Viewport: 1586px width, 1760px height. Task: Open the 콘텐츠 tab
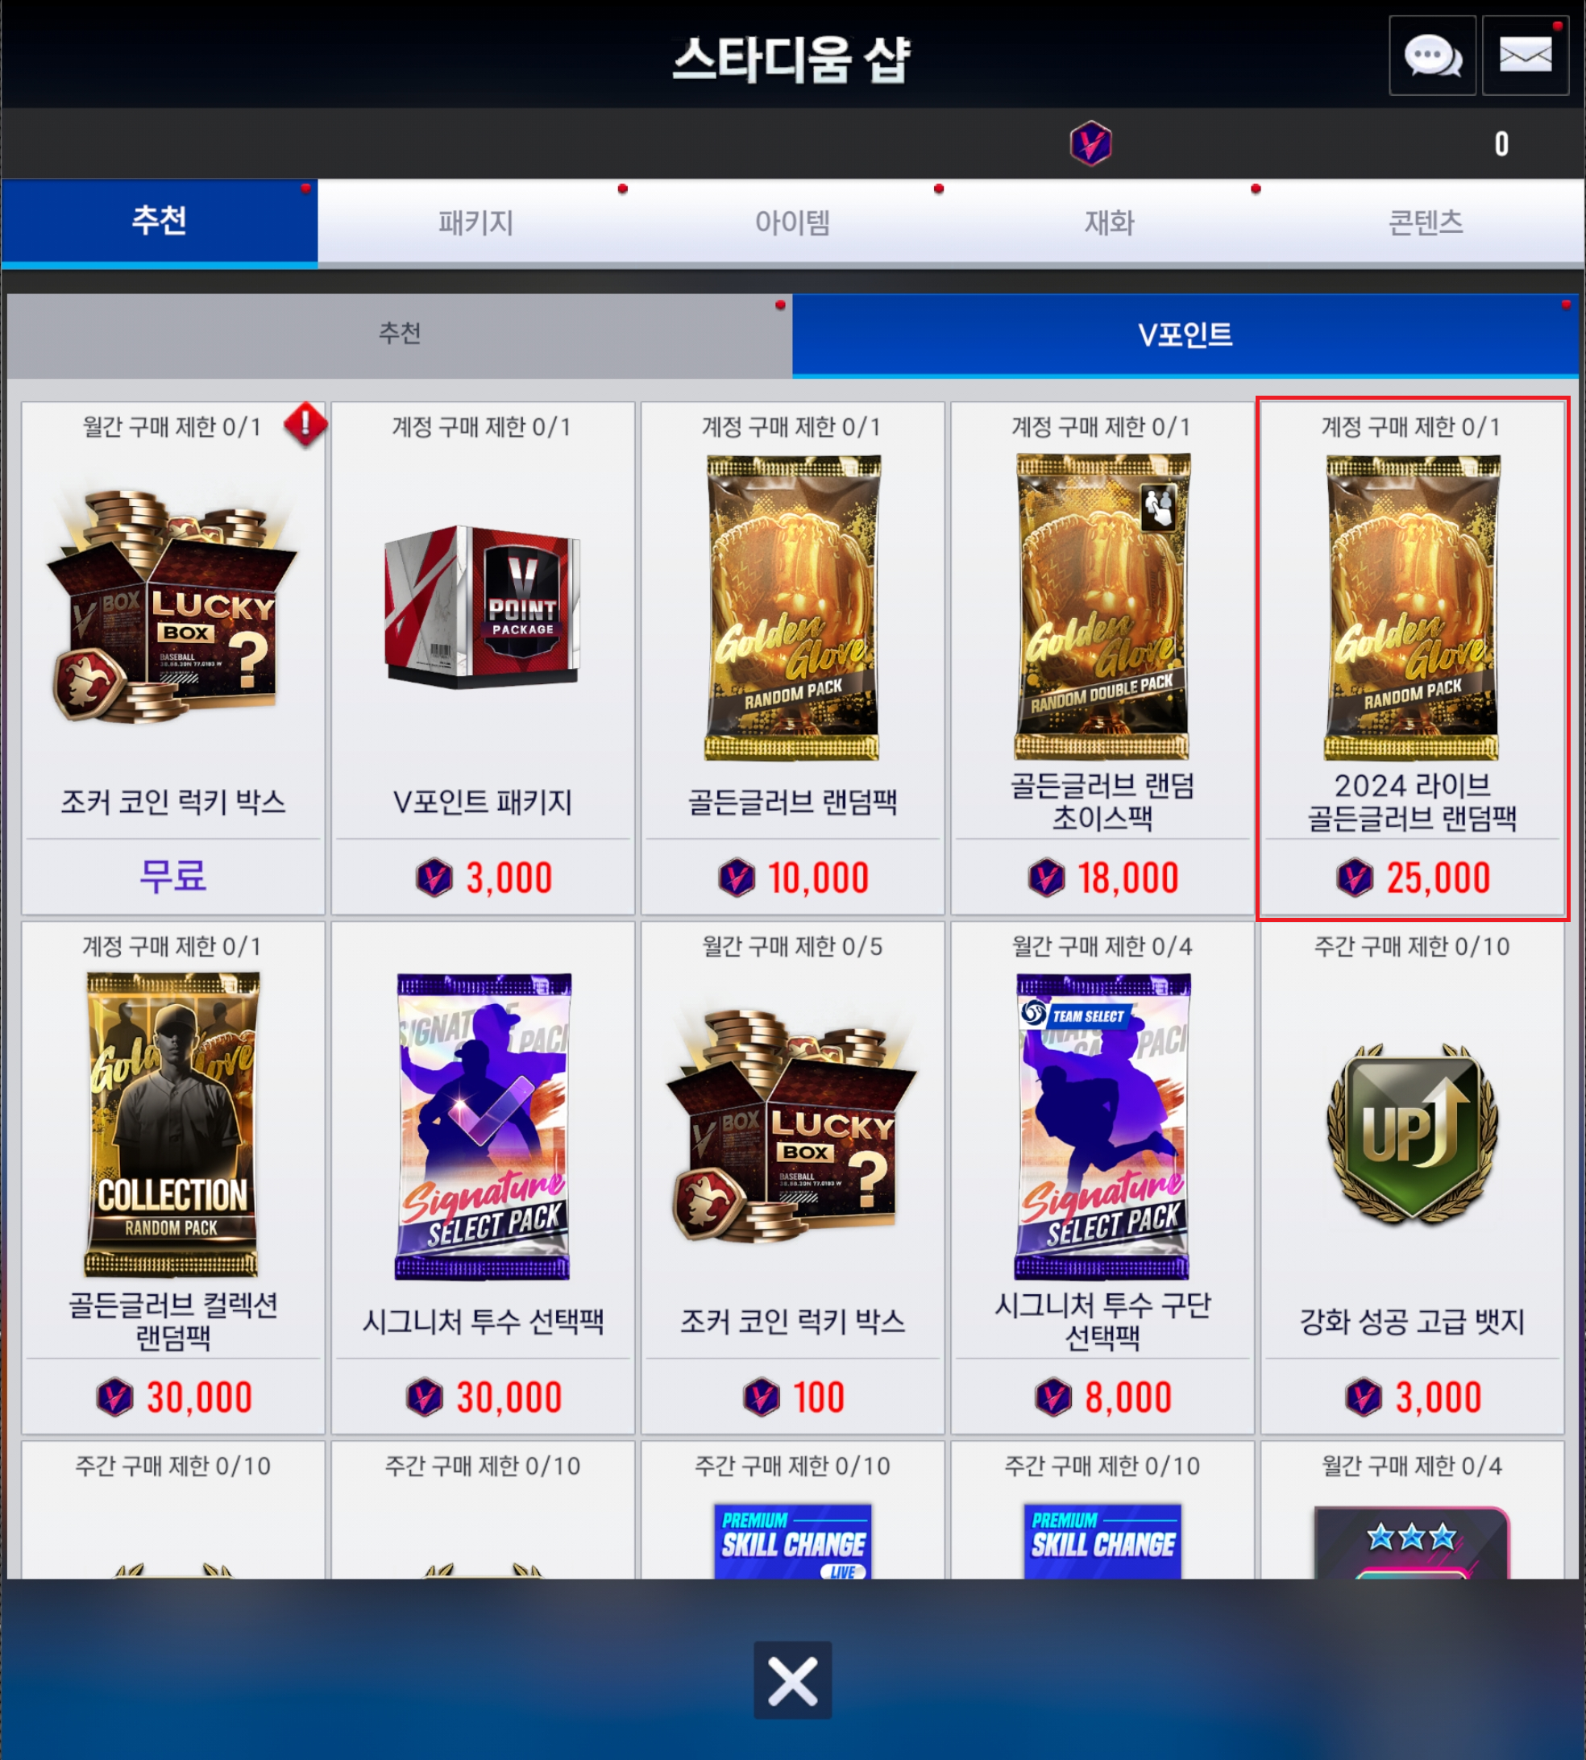(x=1426, y=222)
